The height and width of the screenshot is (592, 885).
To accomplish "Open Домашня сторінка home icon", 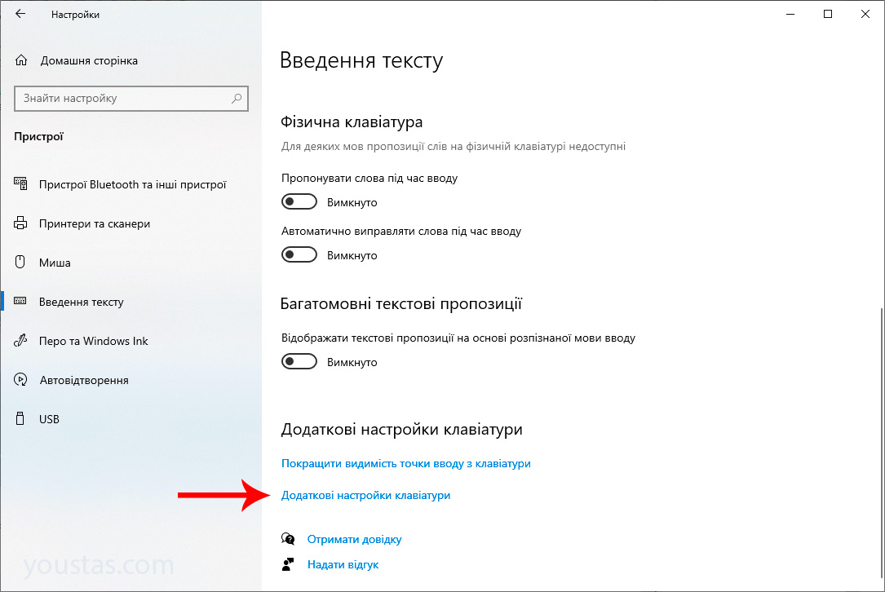I will click(21, 60).
